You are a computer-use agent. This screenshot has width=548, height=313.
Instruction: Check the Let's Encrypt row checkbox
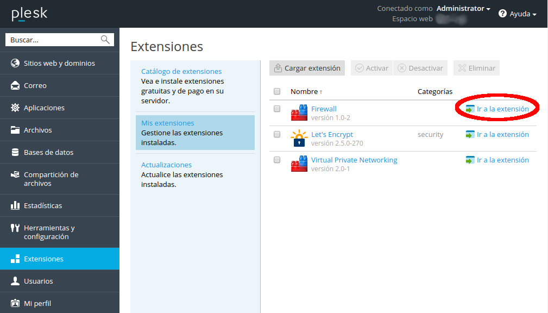coord(277,134)
